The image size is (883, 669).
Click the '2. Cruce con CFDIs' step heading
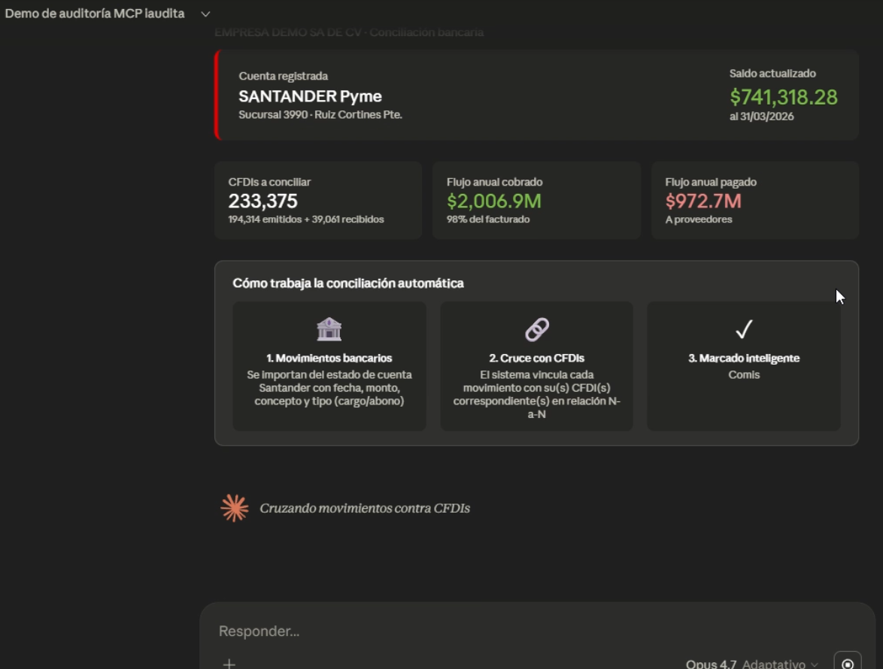(x=537, y=358)
